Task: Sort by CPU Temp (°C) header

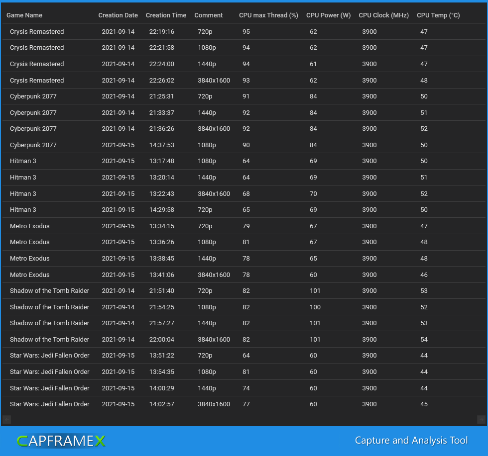Action: [438, 15]
